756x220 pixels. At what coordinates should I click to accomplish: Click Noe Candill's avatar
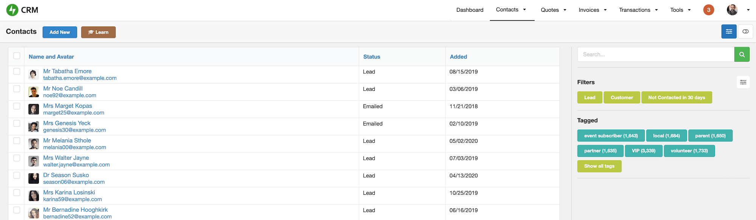pos(34,92)
